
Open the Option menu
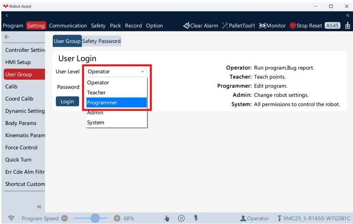click(154, 25)
